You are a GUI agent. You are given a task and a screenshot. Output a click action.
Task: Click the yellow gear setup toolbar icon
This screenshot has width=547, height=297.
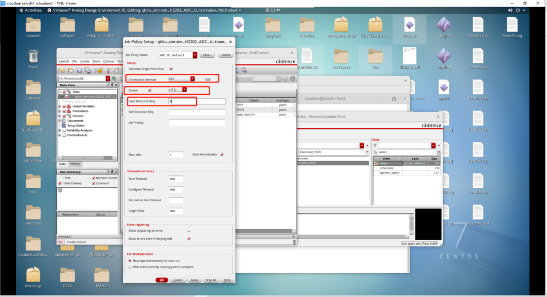[100, 70]
